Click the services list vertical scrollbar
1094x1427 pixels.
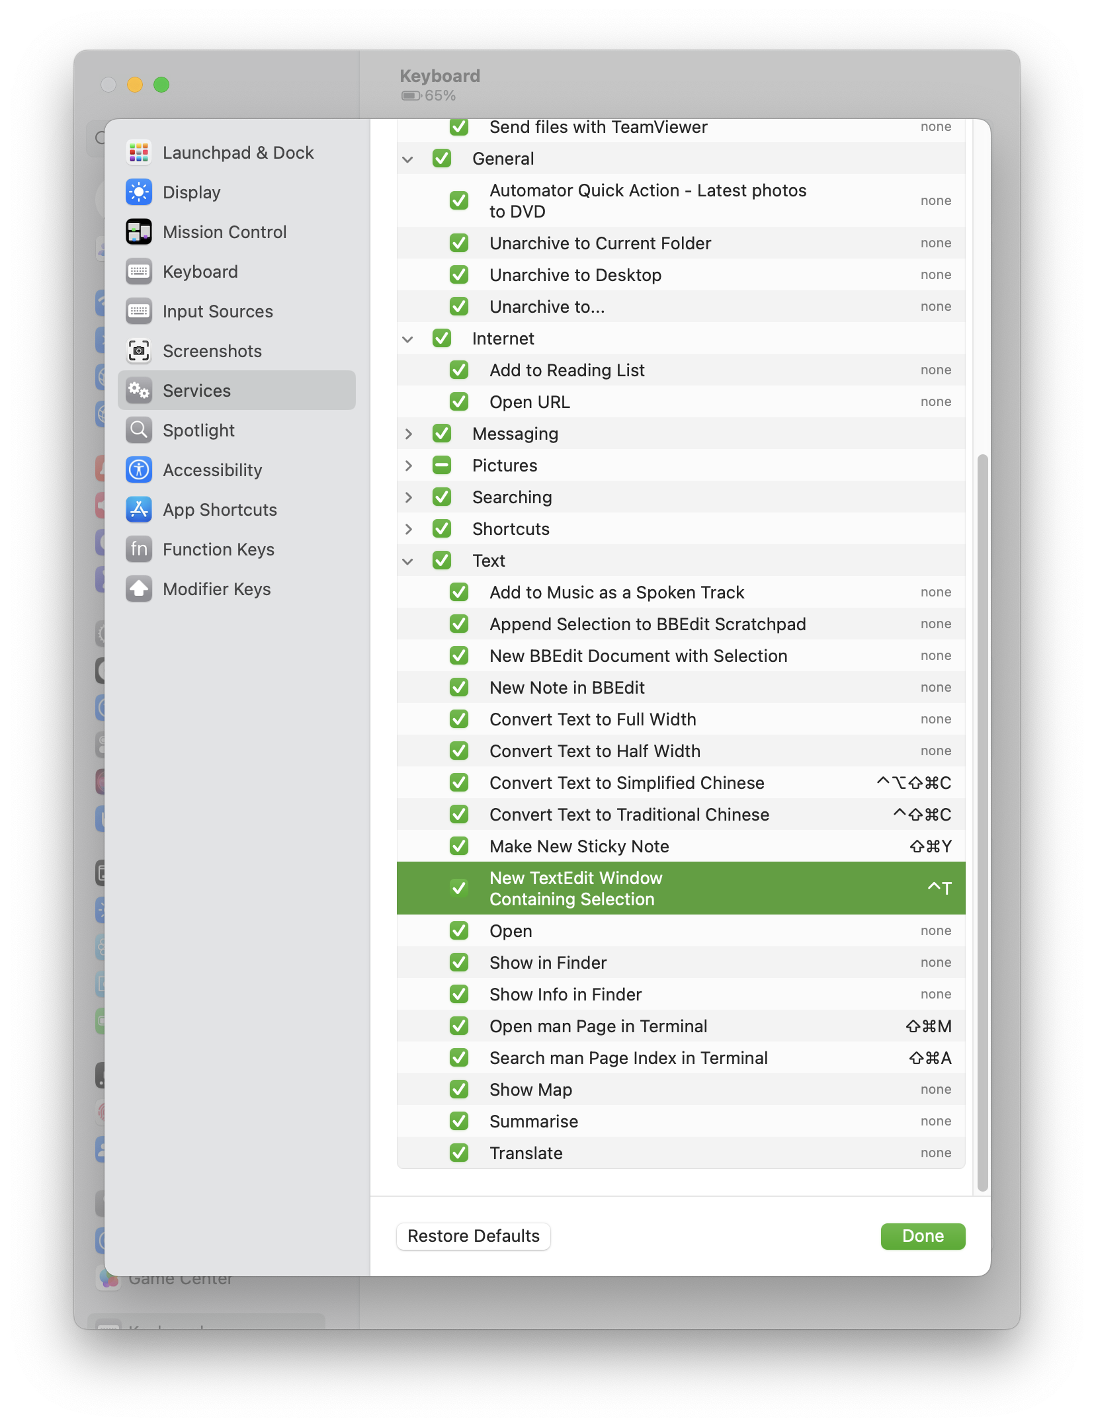click(x=983, y=822)
